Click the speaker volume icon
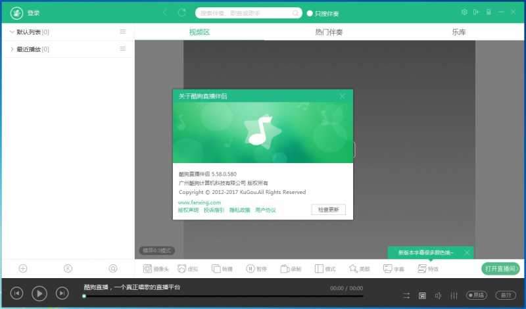The height and width of the screenshot is (309, 526). [438, 296]
